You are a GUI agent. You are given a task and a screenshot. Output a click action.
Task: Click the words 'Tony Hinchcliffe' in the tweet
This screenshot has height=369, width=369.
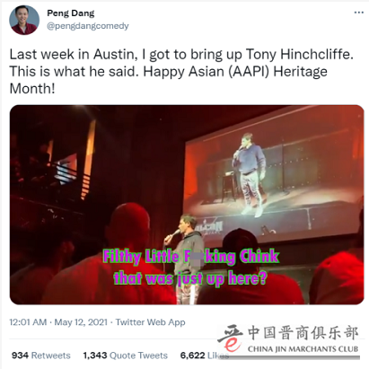(300, 55)
